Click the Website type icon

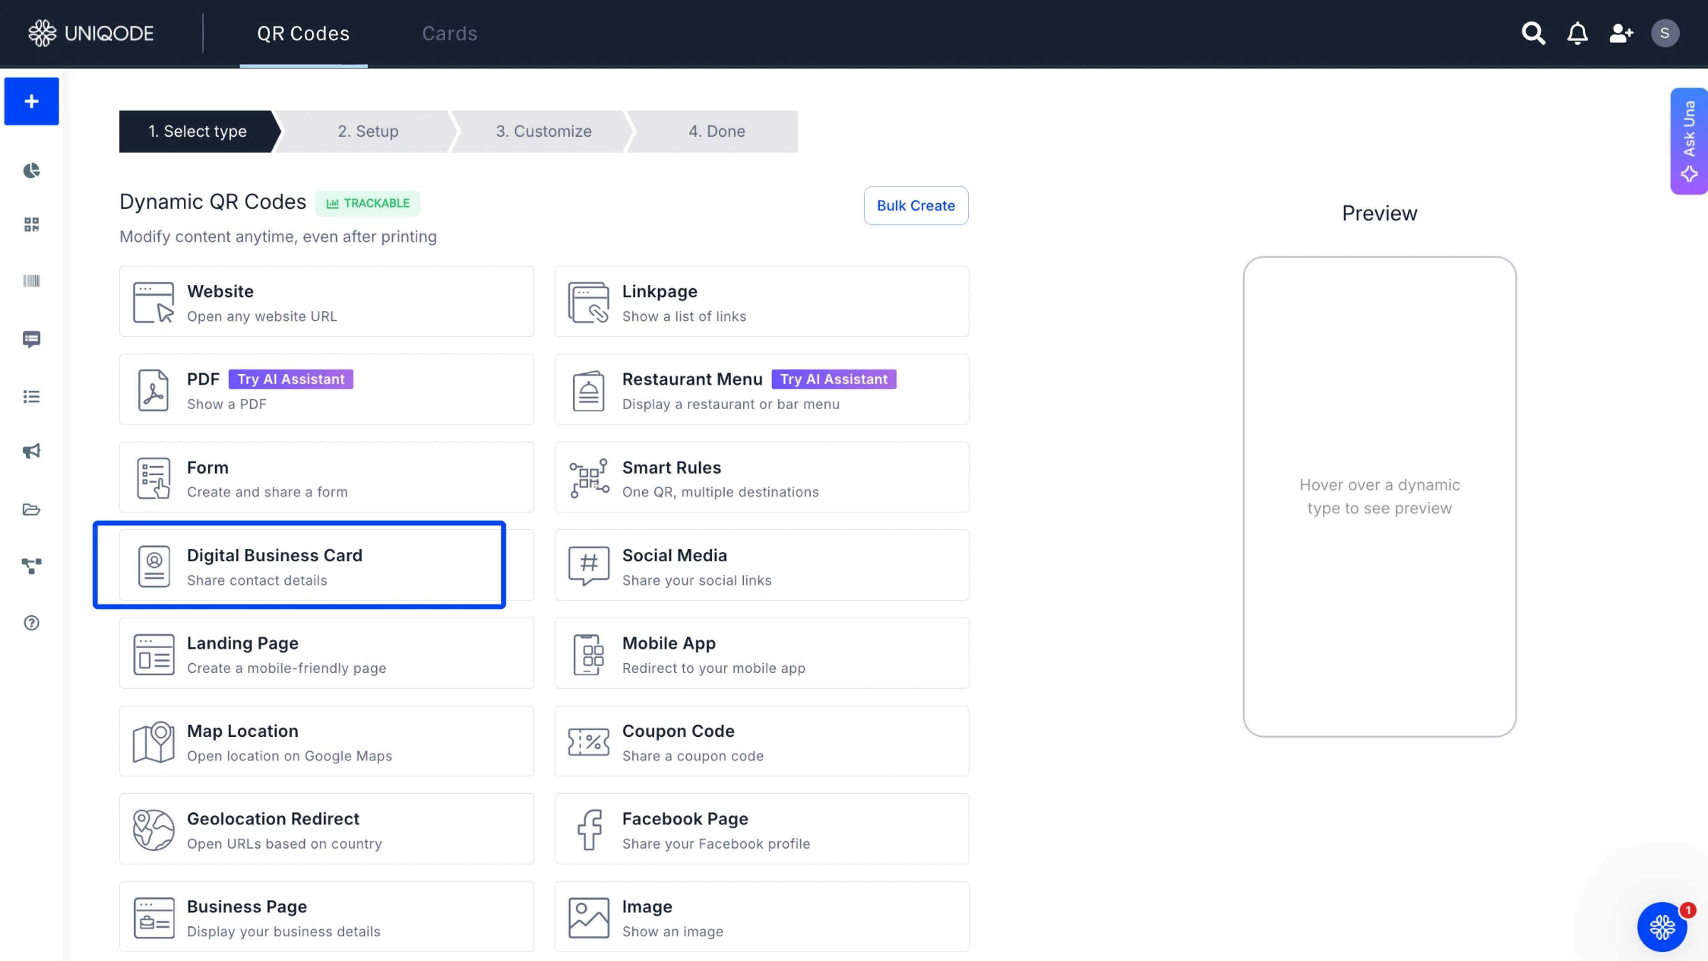coord(153,303)
